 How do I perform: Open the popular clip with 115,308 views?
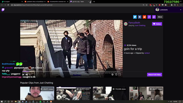click(x=110, y=93)
